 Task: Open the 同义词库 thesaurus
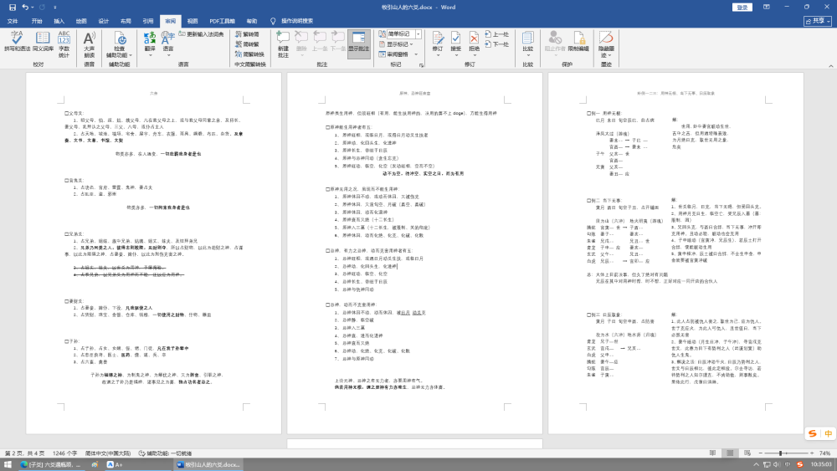(43, 42)
